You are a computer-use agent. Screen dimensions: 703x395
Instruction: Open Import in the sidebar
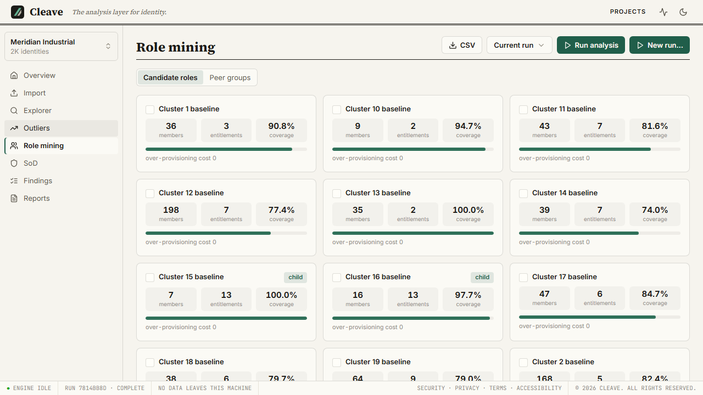point(61,93)
